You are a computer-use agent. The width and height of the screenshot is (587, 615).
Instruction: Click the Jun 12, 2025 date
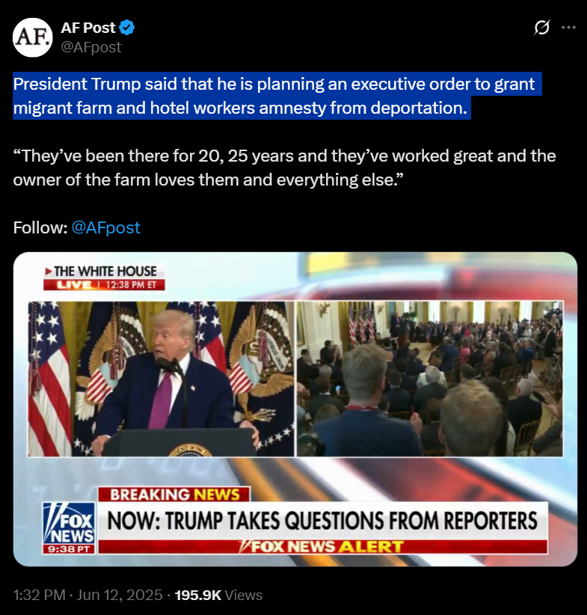119,595
